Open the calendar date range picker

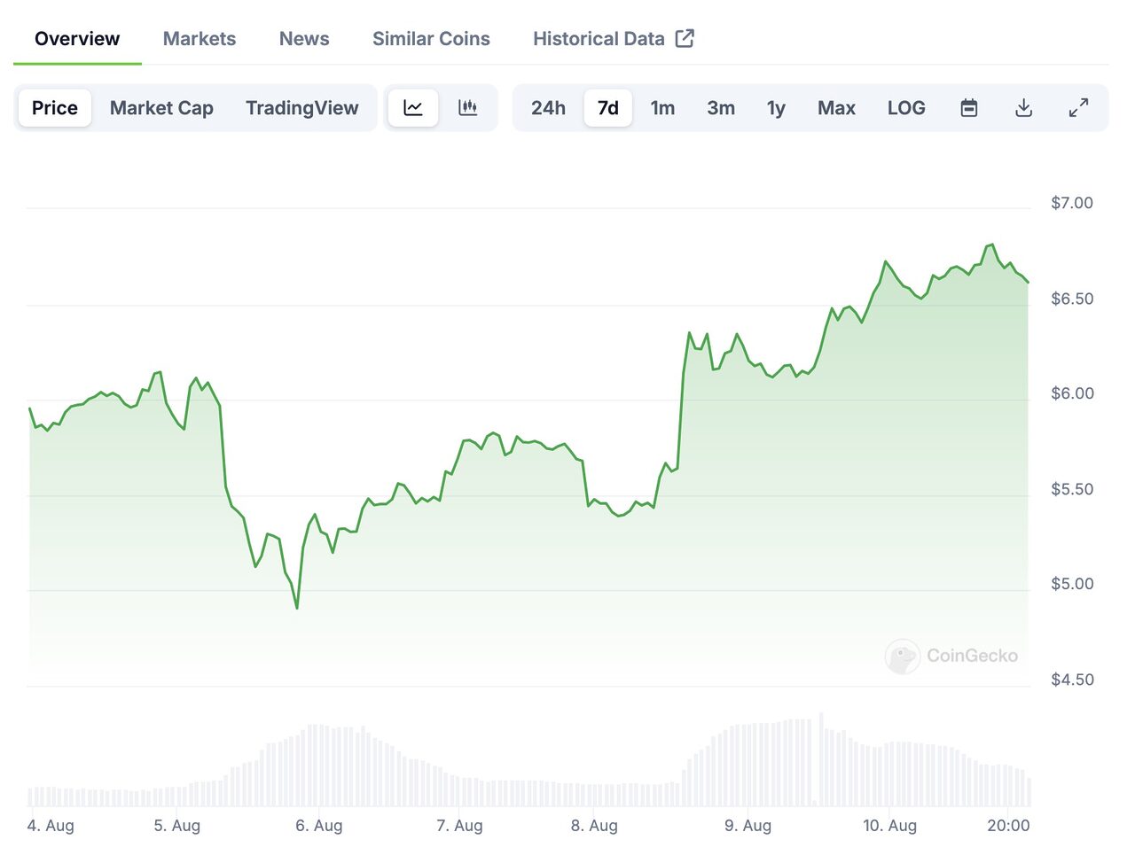969,108
